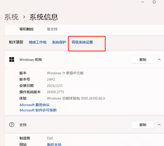Click the 笔和触控 label
The image size is (164, 146).
(26, 29)
